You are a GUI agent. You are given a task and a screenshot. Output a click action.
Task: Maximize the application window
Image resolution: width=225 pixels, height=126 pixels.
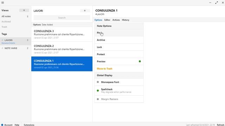pyautogui.click(x=217, y=2)
